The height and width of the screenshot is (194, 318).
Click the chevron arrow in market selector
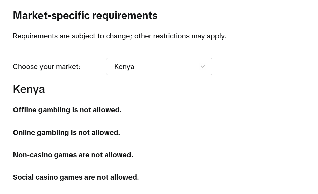coord(203,67)
